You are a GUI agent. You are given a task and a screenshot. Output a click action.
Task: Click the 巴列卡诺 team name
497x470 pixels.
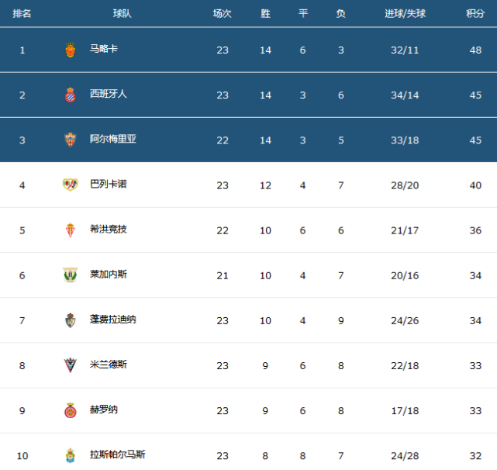tap(109, 184)
